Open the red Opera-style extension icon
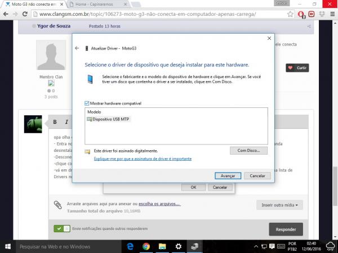 tap(301, 15)
